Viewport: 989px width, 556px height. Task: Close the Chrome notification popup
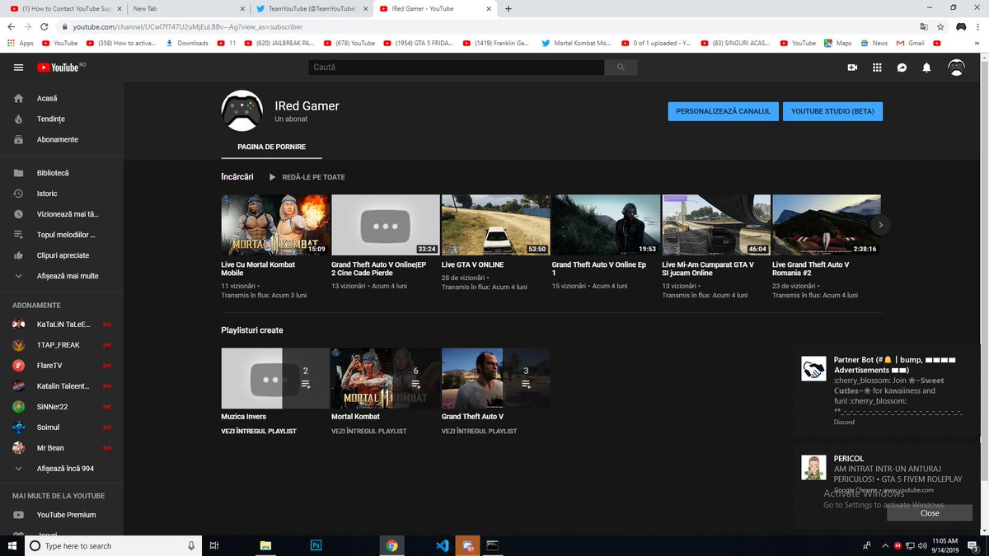pos(929,513)
